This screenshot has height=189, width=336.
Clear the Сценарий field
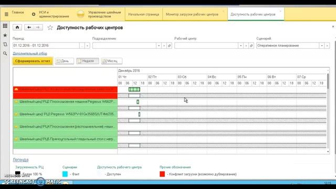pyautogui.click(x=327, y=46)
